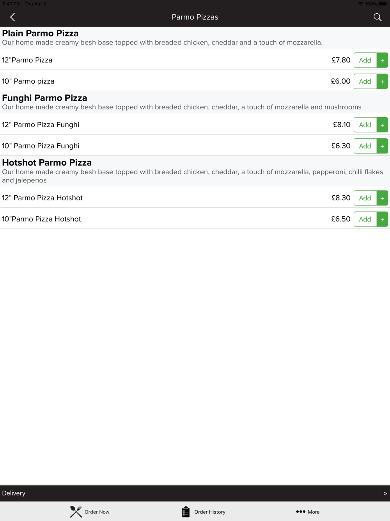Add the 12" Parmo Pizza Hotshot
Screen dimensions: 390x521
point(365,198)
